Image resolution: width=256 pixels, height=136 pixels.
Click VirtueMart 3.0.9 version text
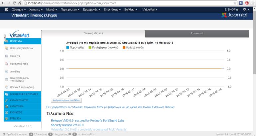point(23,126)
